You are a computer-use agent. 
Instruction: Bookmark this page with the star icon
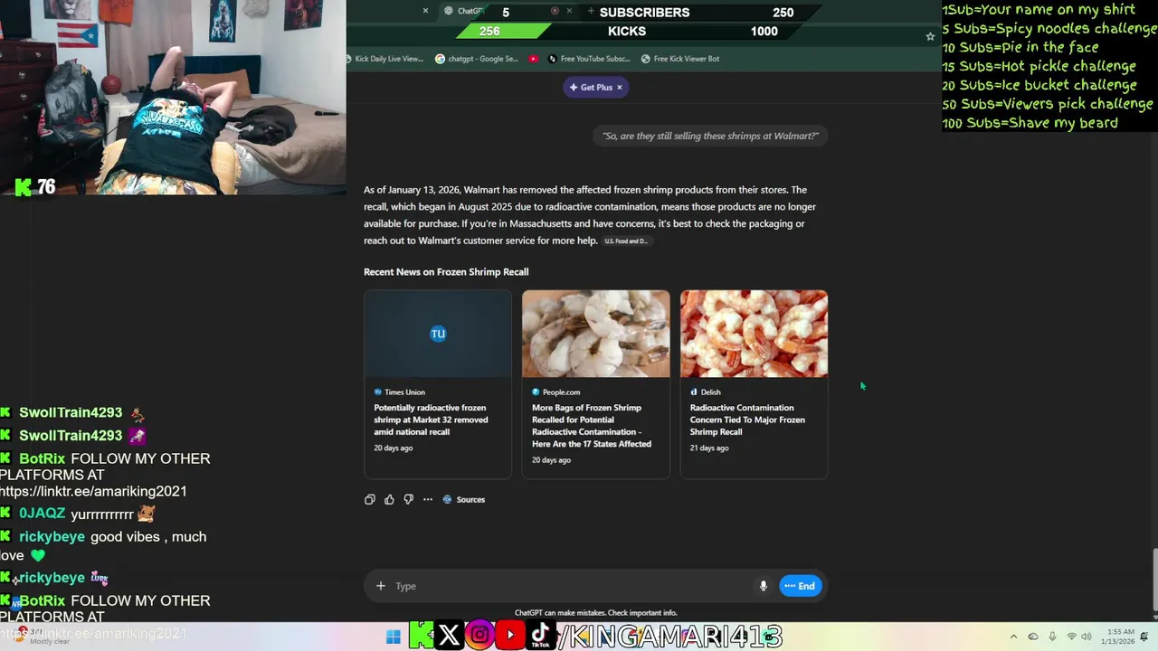pyautogui.click(x=930, y=36)
